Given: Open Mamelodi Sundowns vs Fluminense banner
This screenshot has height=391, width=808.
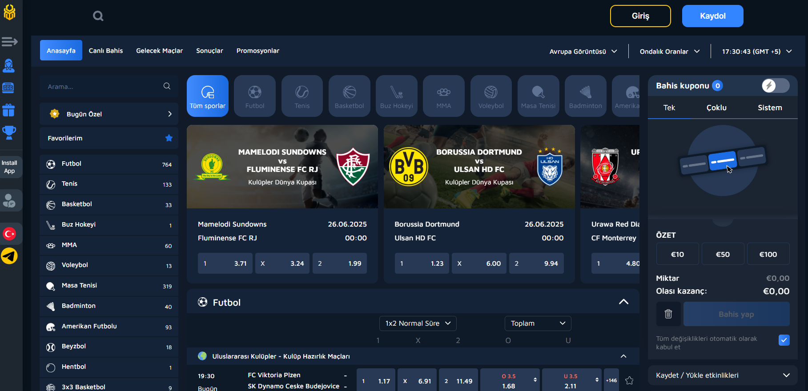Looking at the screenshot, I should click(x=282, y=167).
